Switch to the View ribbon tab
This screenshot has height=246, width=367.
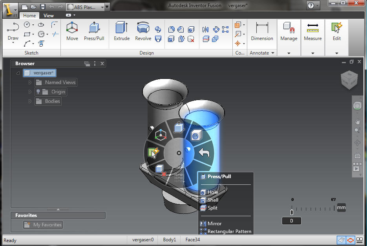(x=48, y=15)
